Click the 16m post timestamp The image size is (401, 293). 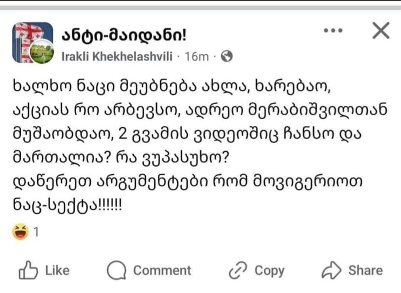click(x=197, y=56)
